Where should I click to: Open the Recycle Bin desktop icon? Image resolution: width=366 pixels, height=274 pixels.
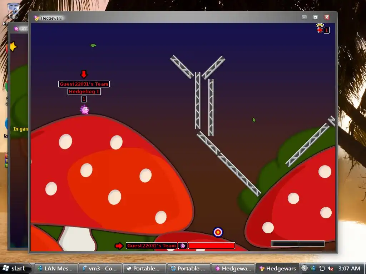click(13, 11)
